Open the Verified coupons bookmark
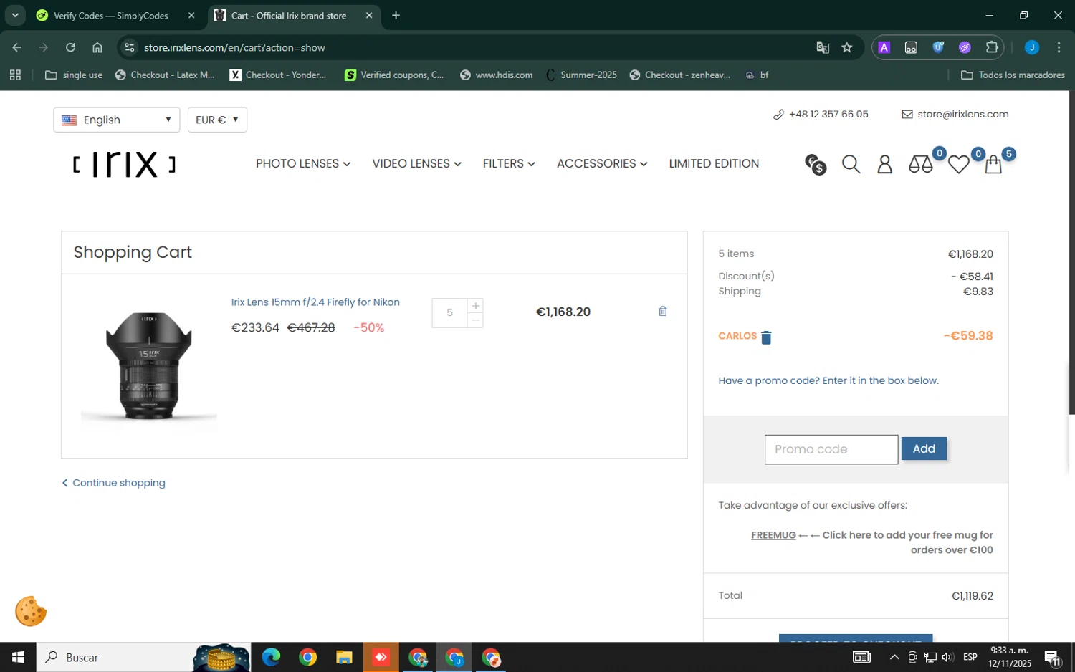 click(x=394, y=75)
